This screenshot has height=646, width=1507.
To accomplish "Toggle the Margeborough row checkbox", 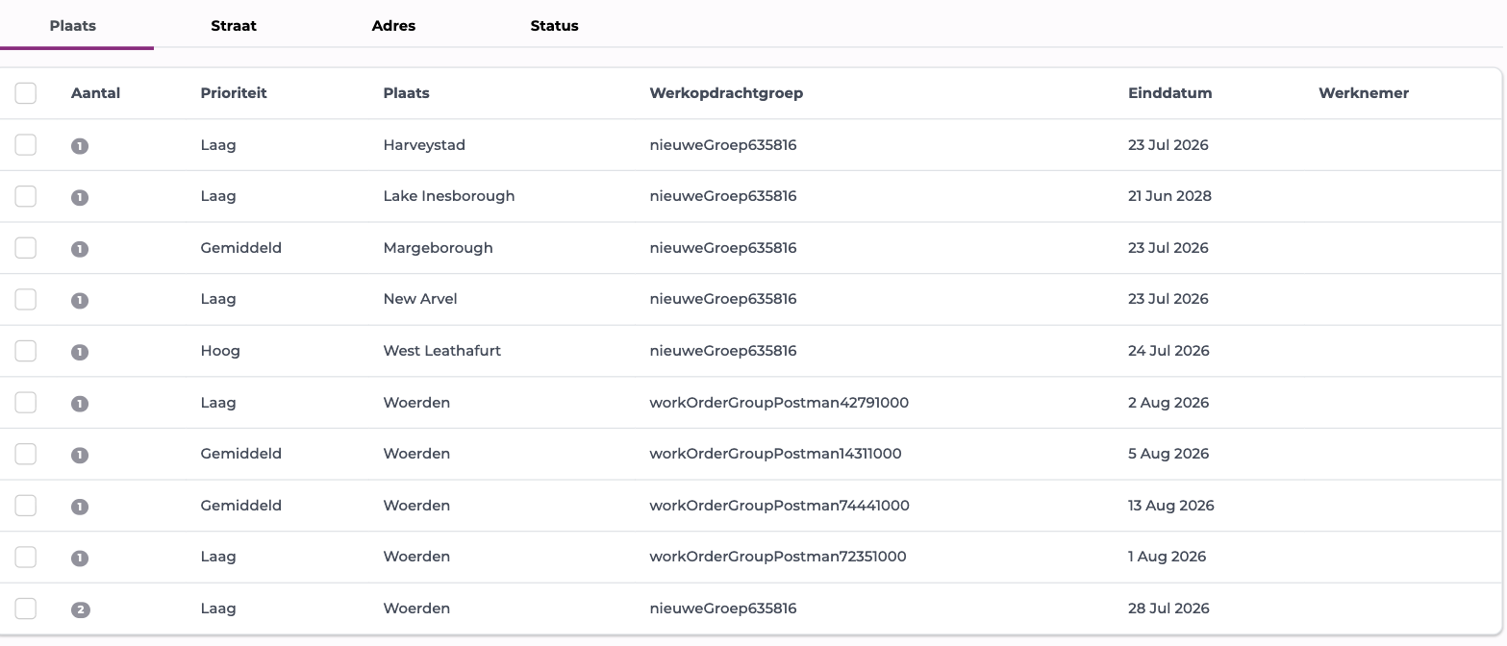I will pos(26,248).
